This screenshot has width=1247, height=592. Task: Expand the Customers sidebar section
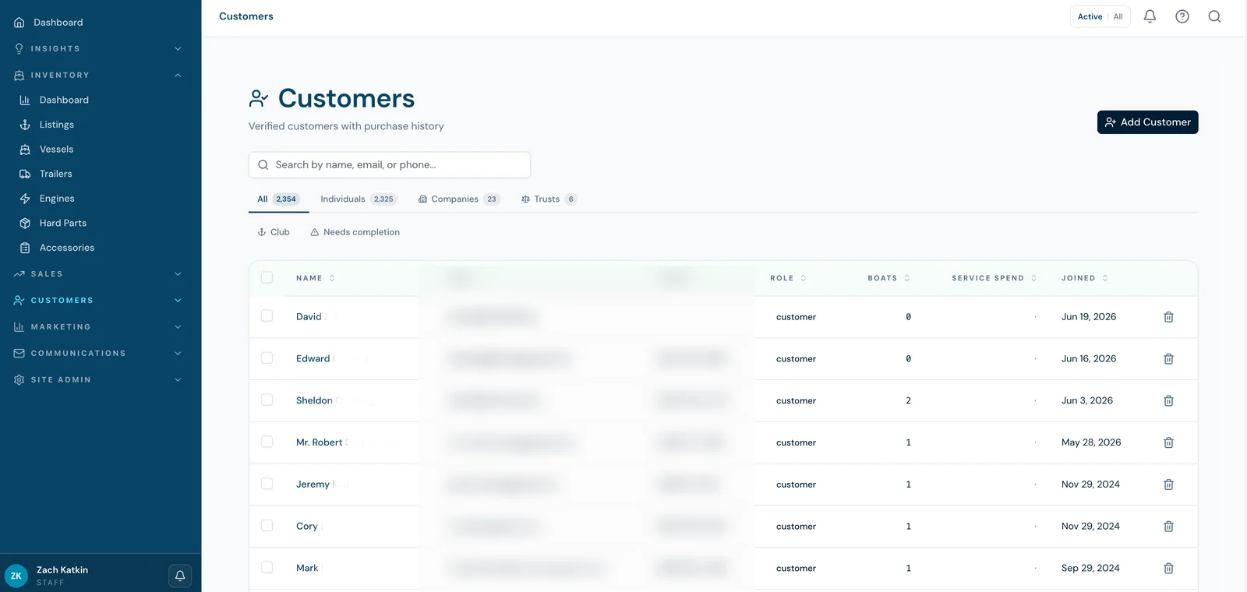100,301
